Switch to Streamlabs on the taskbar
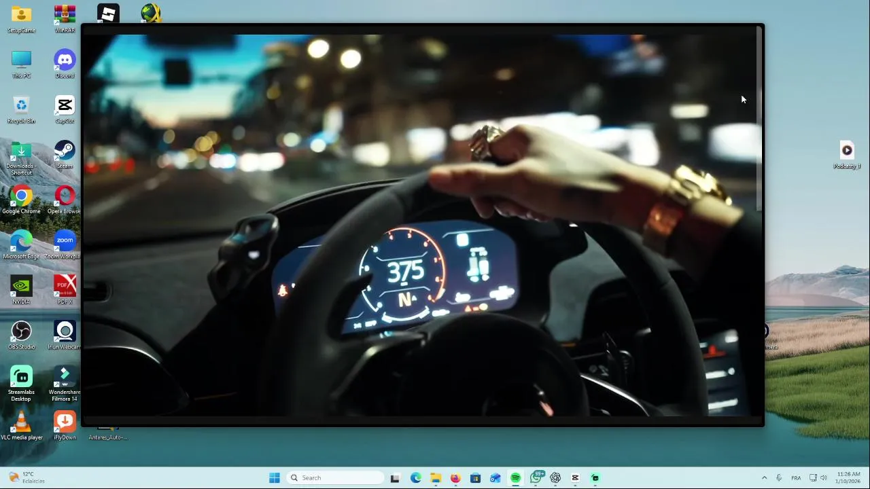This screenshot has height=489, width=870. 595,478
